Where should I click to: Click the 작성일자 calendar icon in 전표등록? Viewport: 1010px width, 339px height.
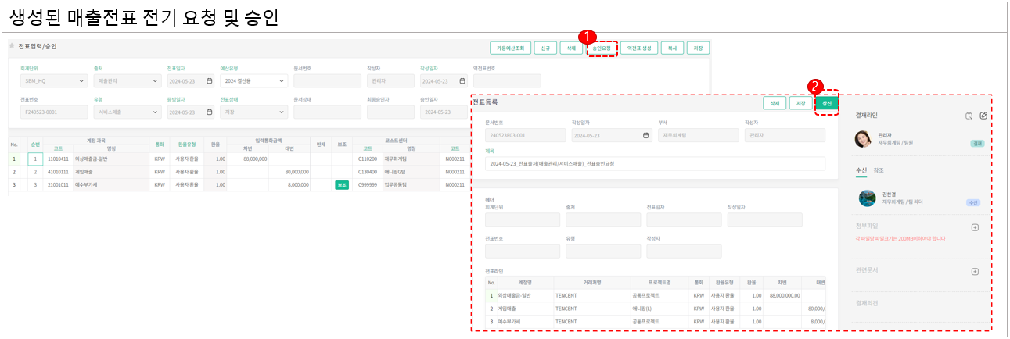pyautogui.click(x=645, y=135)
